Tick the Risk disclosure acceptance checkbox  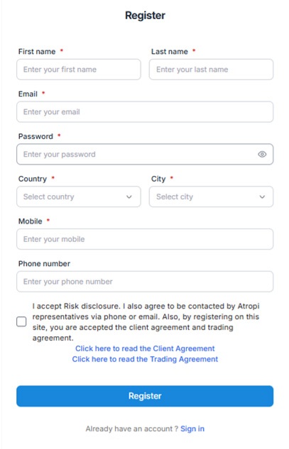pos(21,321)
